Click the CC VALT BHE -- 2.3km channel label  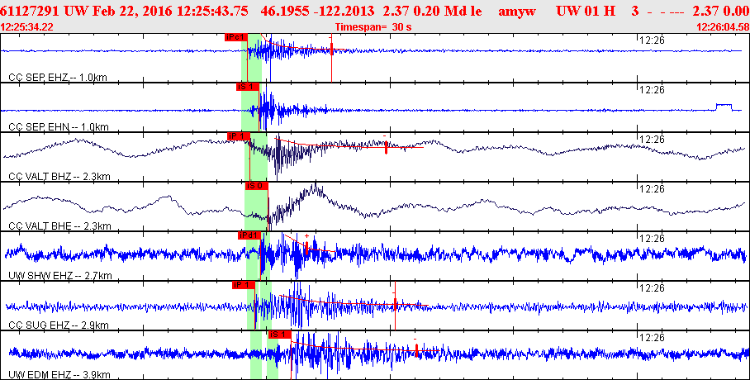[59, 226]
